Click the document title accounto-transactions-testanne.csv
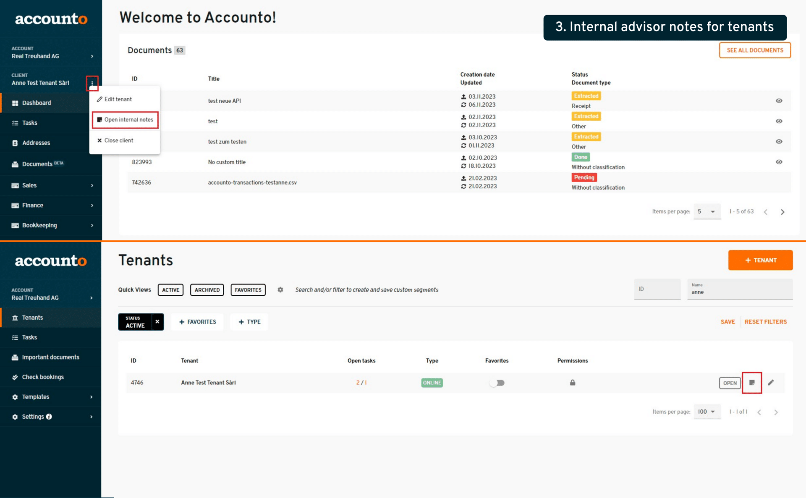This screenshot has height=498, width=806. (252, 183)
